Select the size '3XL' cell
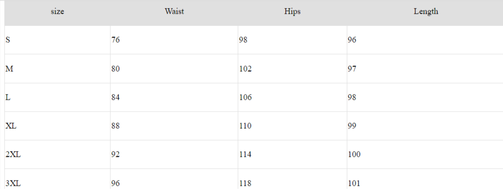 pyautogui.click(x=13, y=183)
